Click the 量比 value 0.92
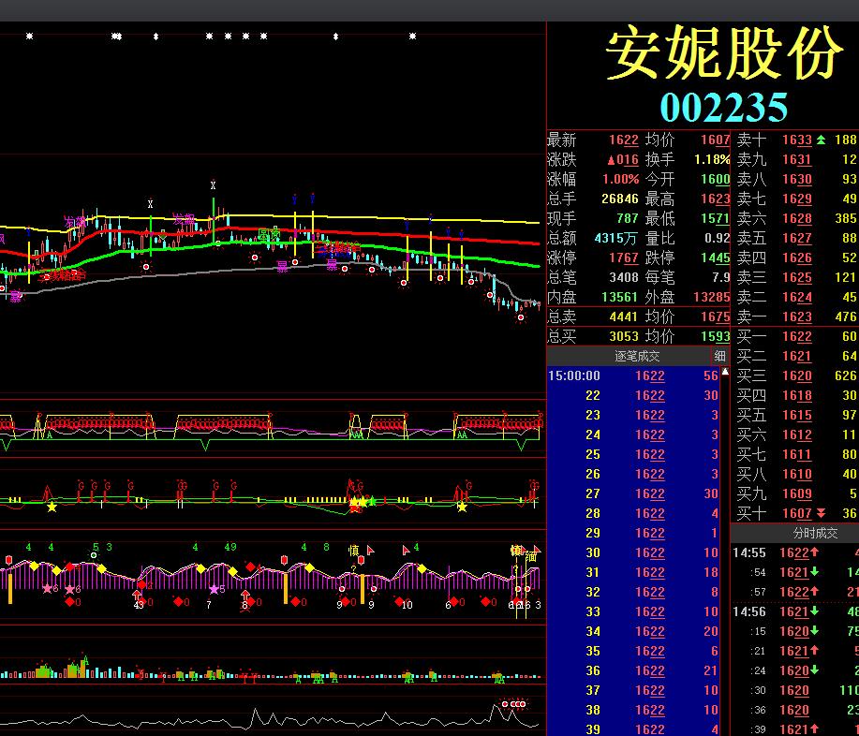Image resolution: width=859 pixels, height=736 pixels. tap(718, 238)
